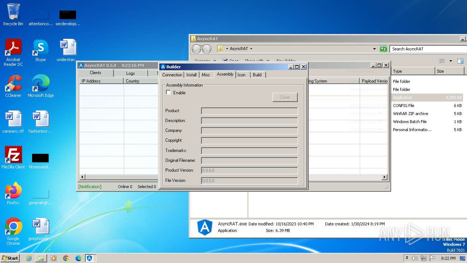Sort by IP Address column header
This screenshot has width=467, height=263.
(x=102, y=81)
